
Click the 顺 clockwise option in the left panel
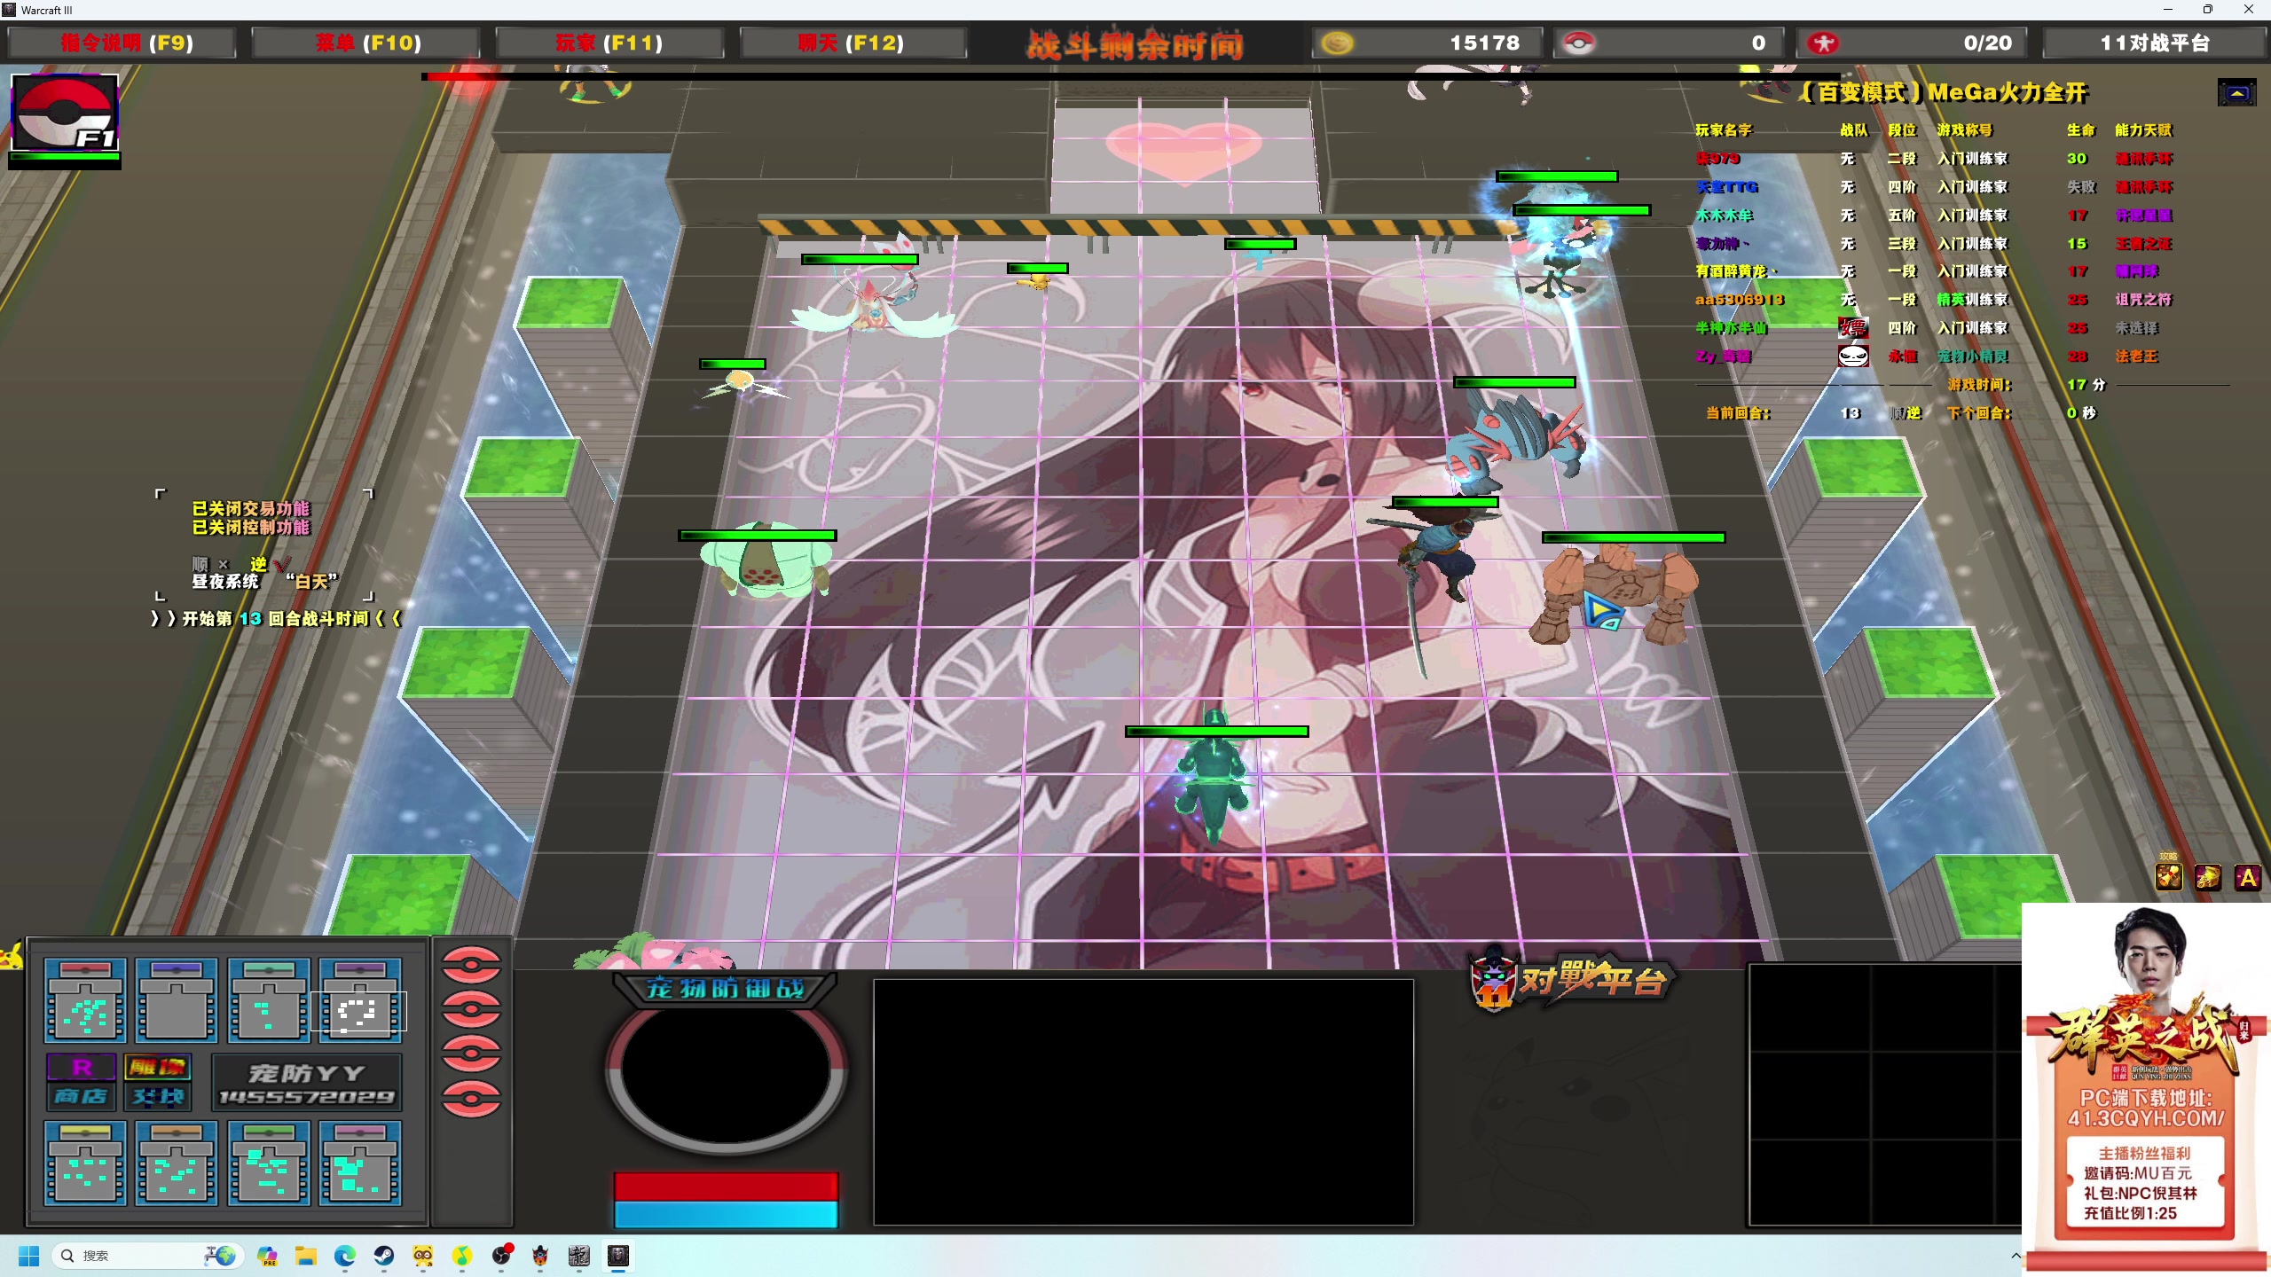(x=201, y=564)
